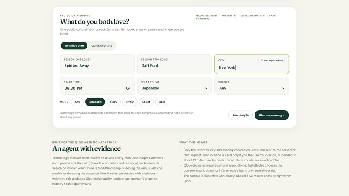
Task: Click the '01 / BUILD A BRIDGE' label
Action: pyautogui.click(x=75, y=16)
